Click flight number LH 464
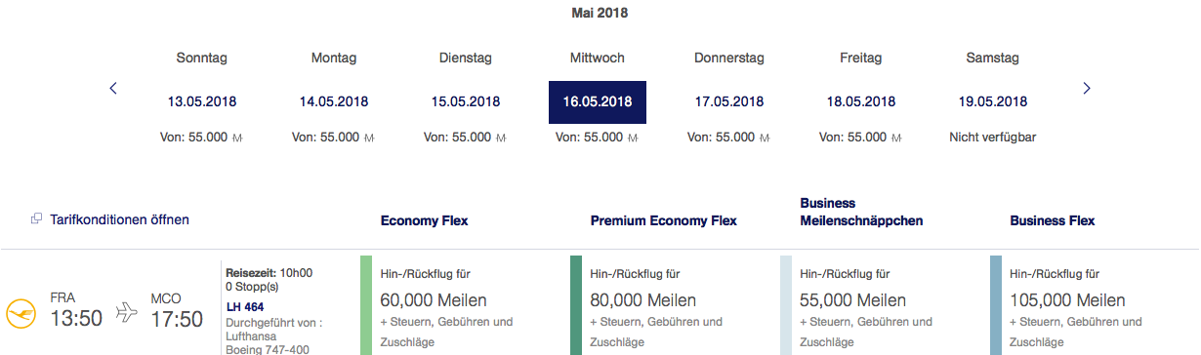This screenshot has width=1201, height=355. tap(245, 307)
